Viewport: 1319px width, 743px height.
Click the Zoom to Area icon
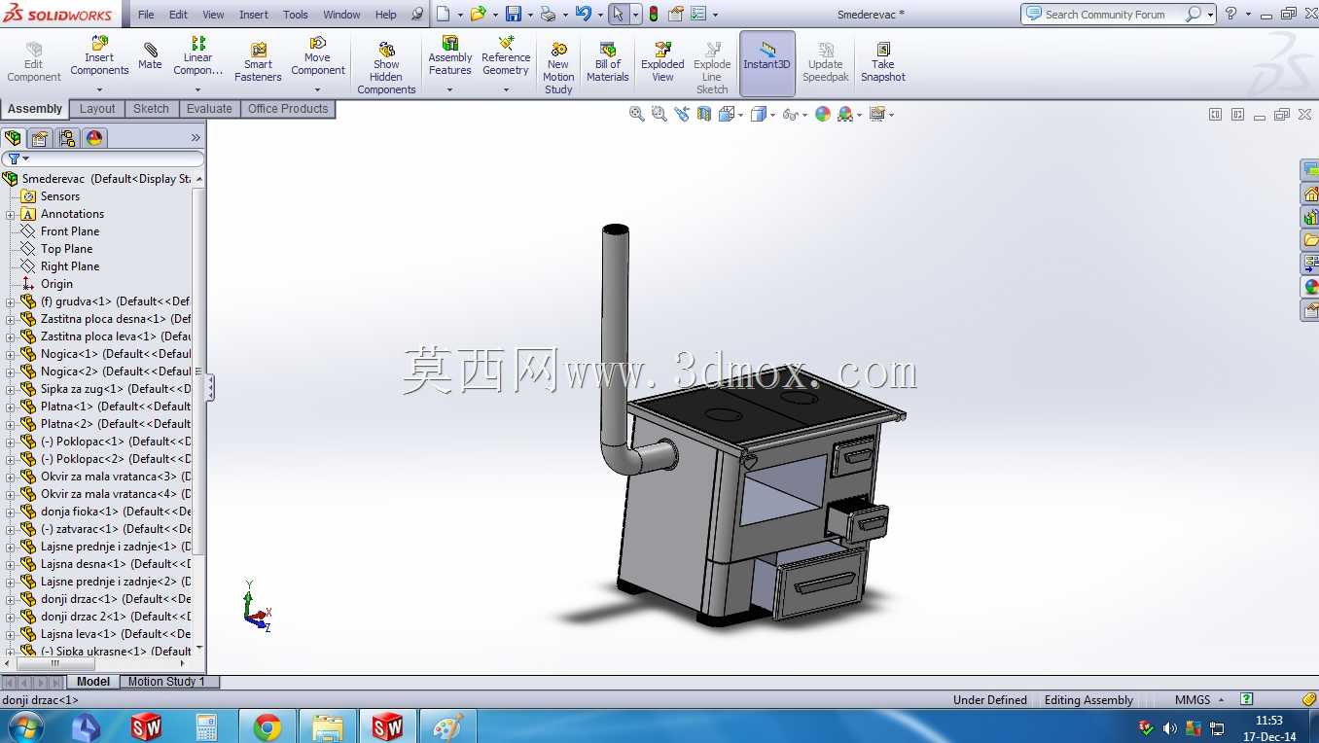coord(659,114)
